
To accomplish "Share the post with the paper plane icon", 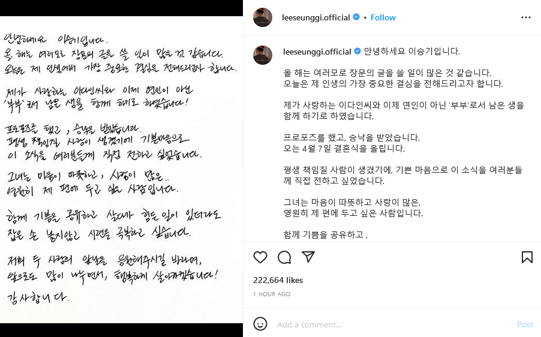I will coord(308,257).
